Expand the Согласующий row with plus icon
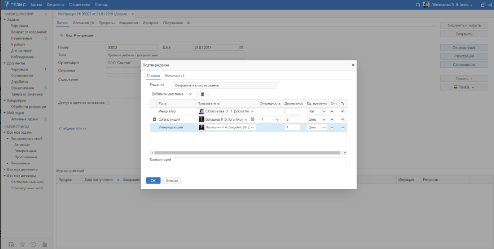The width and height of the screenshot is (494, 249). click(154, 119)
